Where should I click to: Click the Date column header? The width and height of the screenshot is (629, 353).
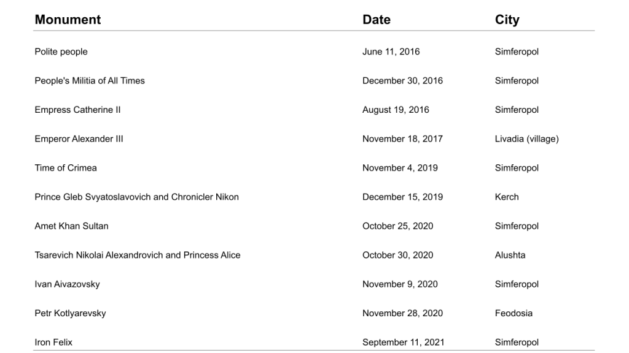pos(376,20)
